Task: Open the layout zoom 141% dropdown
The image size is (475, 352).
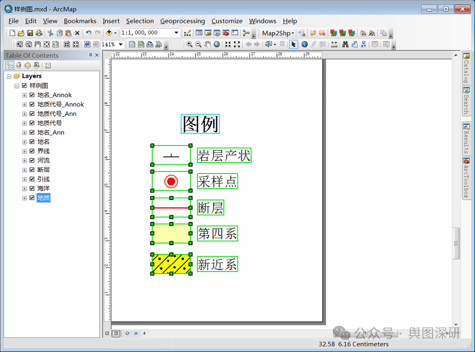Action: click(x=121, y=44)
